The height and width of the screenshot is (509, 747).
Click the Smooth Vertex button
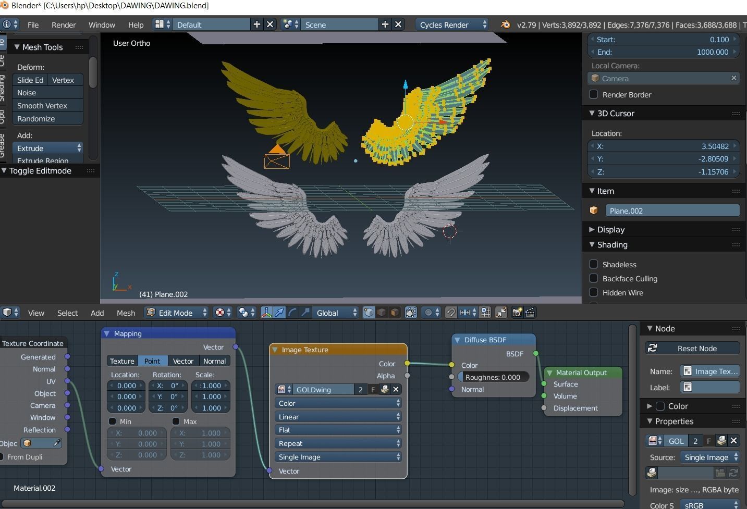(47, 105)
